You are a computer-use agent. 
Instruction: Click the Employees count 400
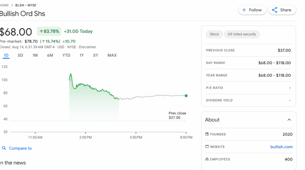(289, 159)
